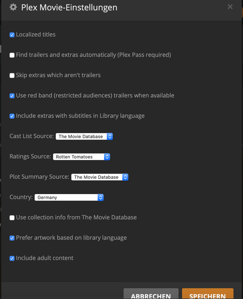Screen dimensions: 243x299
Task: Uncheck Prefer artwork based on library language
Action: click(x=12, y=238)
